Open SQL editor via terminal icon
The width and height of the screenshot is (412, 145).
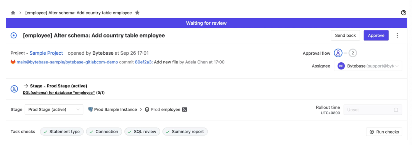click(185, 109)
